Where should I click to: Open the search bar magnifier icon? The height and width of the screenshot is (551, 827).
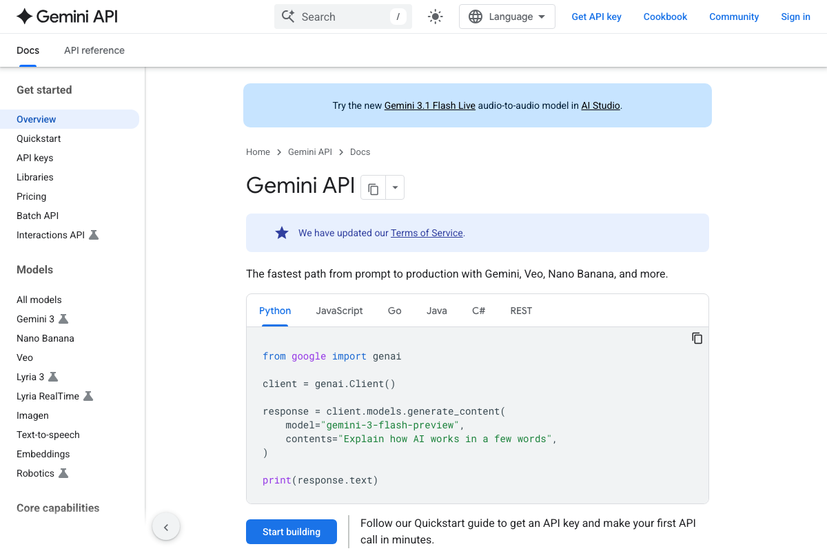coord(288,16)
